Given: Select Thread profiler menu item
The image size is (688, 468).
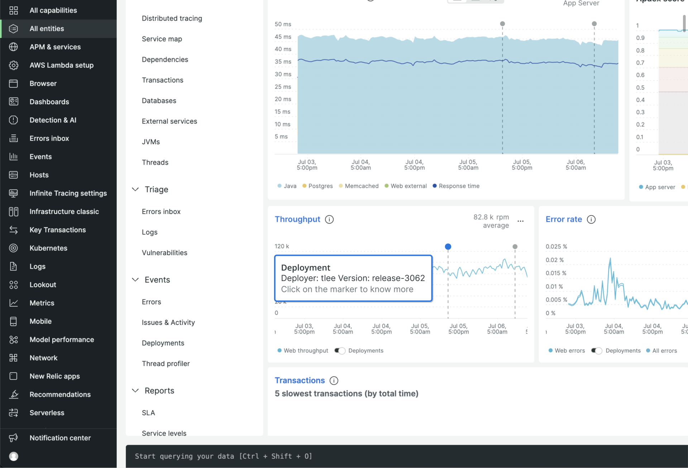Looking at the screenshot, I should (x=166, y=364).
